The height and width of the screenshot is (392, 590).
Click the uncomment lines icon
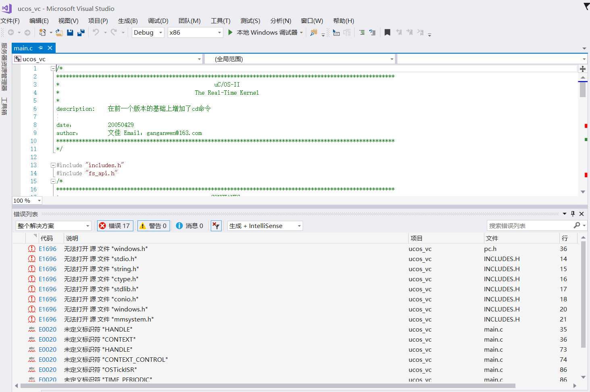(x=372, y=33)
